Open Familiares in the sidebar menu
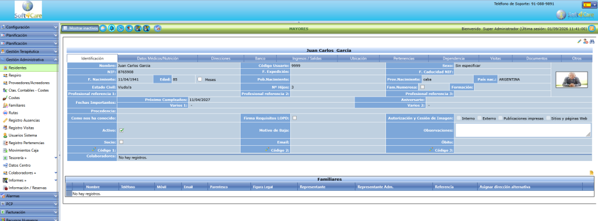Viewport: 598px width, 221px height. pyautogui.click(x=16, y=105)
